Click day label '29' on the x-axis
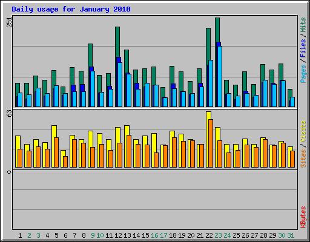Screen dimensions: 310x242 (272, 235)
